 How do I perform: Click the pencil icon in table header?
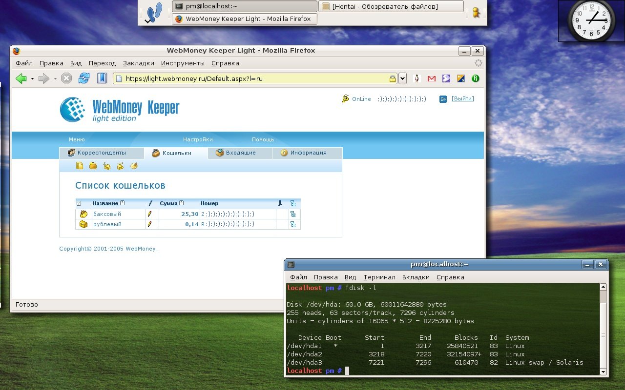coord(149,203)
